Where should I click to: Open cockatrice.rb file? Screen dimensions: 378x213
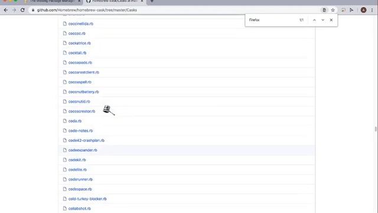[80, 43]
